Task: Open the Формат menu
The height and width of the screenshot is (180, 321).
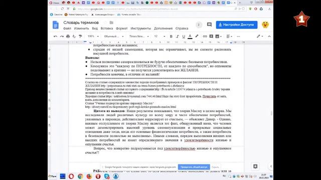Action: (x=121, y=28)
